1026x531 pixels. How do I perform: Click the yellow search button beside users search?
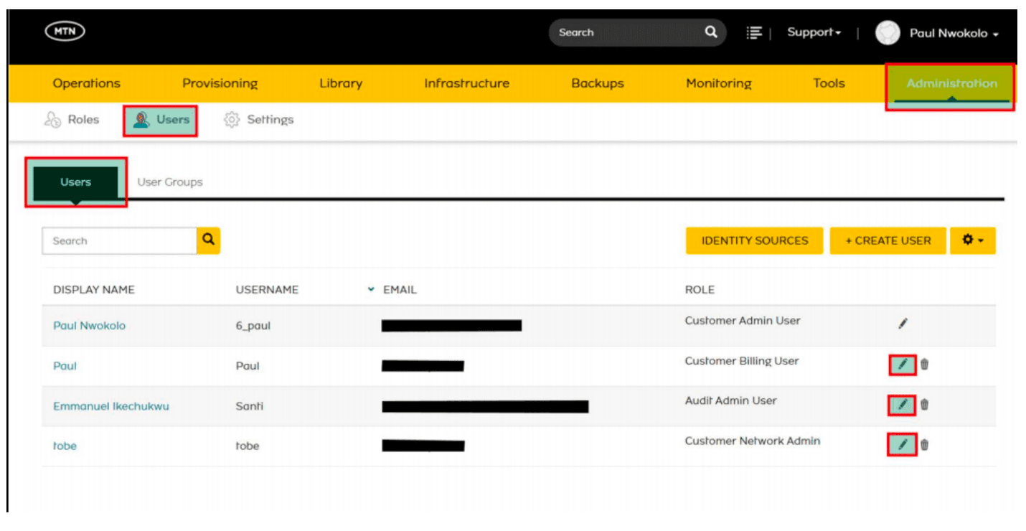click(209, 240)
